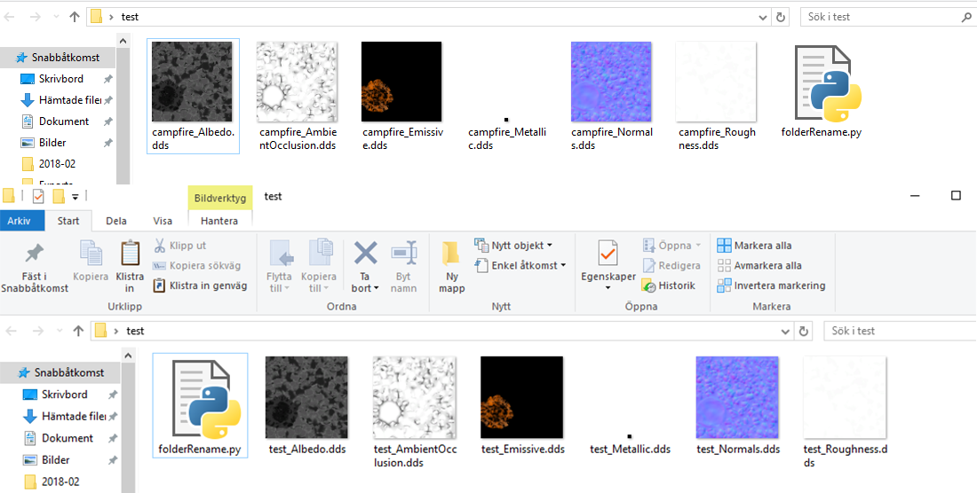Click 'Invertera markering' command
977x493 pixels.
[x=771, y=286]
